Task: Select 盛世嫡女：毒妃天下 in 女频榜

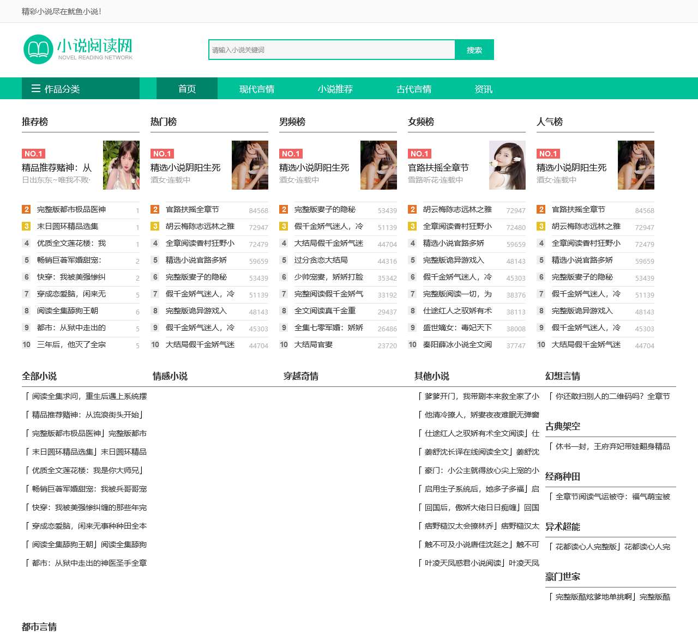Action: (458, 328)
